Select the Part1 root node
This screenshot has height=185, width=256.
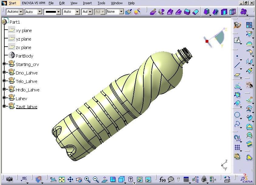[x=15, y=22]
